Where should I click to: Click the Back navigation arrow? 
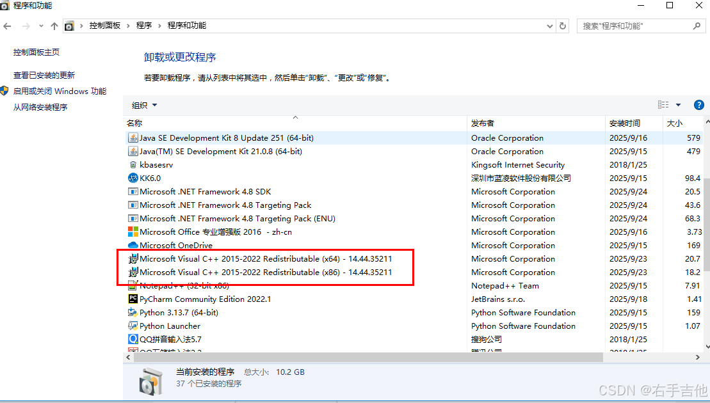[7, 26]
